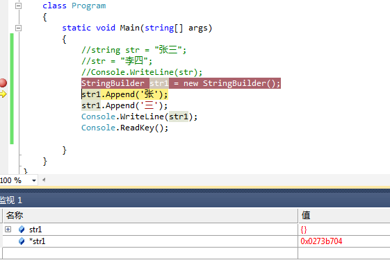The image size is (390, 276).
Task: Click the comment //str = "李四";
Action: click(117, 61)
